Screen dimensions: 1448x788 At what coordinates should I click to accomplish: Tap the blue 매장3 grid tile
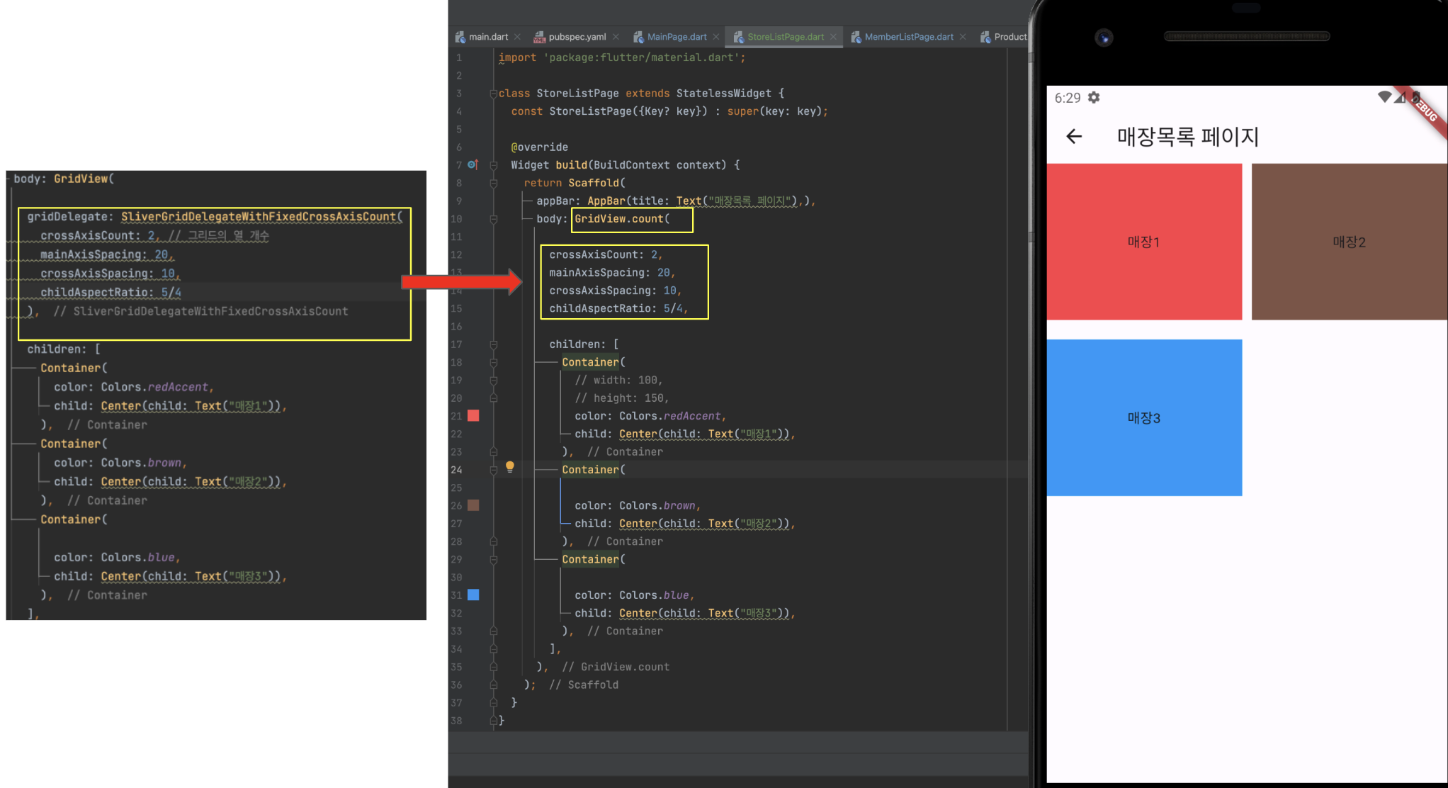click(1143, 417)
